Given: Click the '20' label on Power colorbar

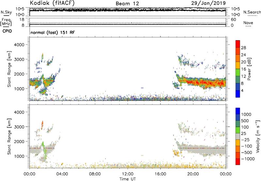Looking at the screenshot, I should pyautogui.click(x=243, y=62).
